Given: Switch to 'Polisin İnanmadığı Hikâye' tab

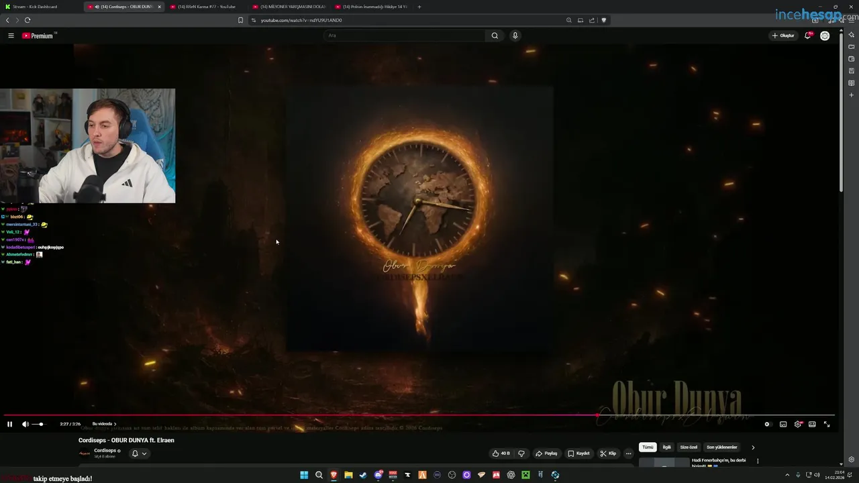Looking at the screenshot, I should coord(372,7).
